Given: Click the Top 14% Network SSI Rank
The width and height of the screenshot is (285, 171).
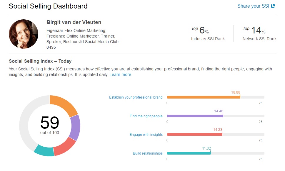Looking at the screenshot, I should coord(259,33).
